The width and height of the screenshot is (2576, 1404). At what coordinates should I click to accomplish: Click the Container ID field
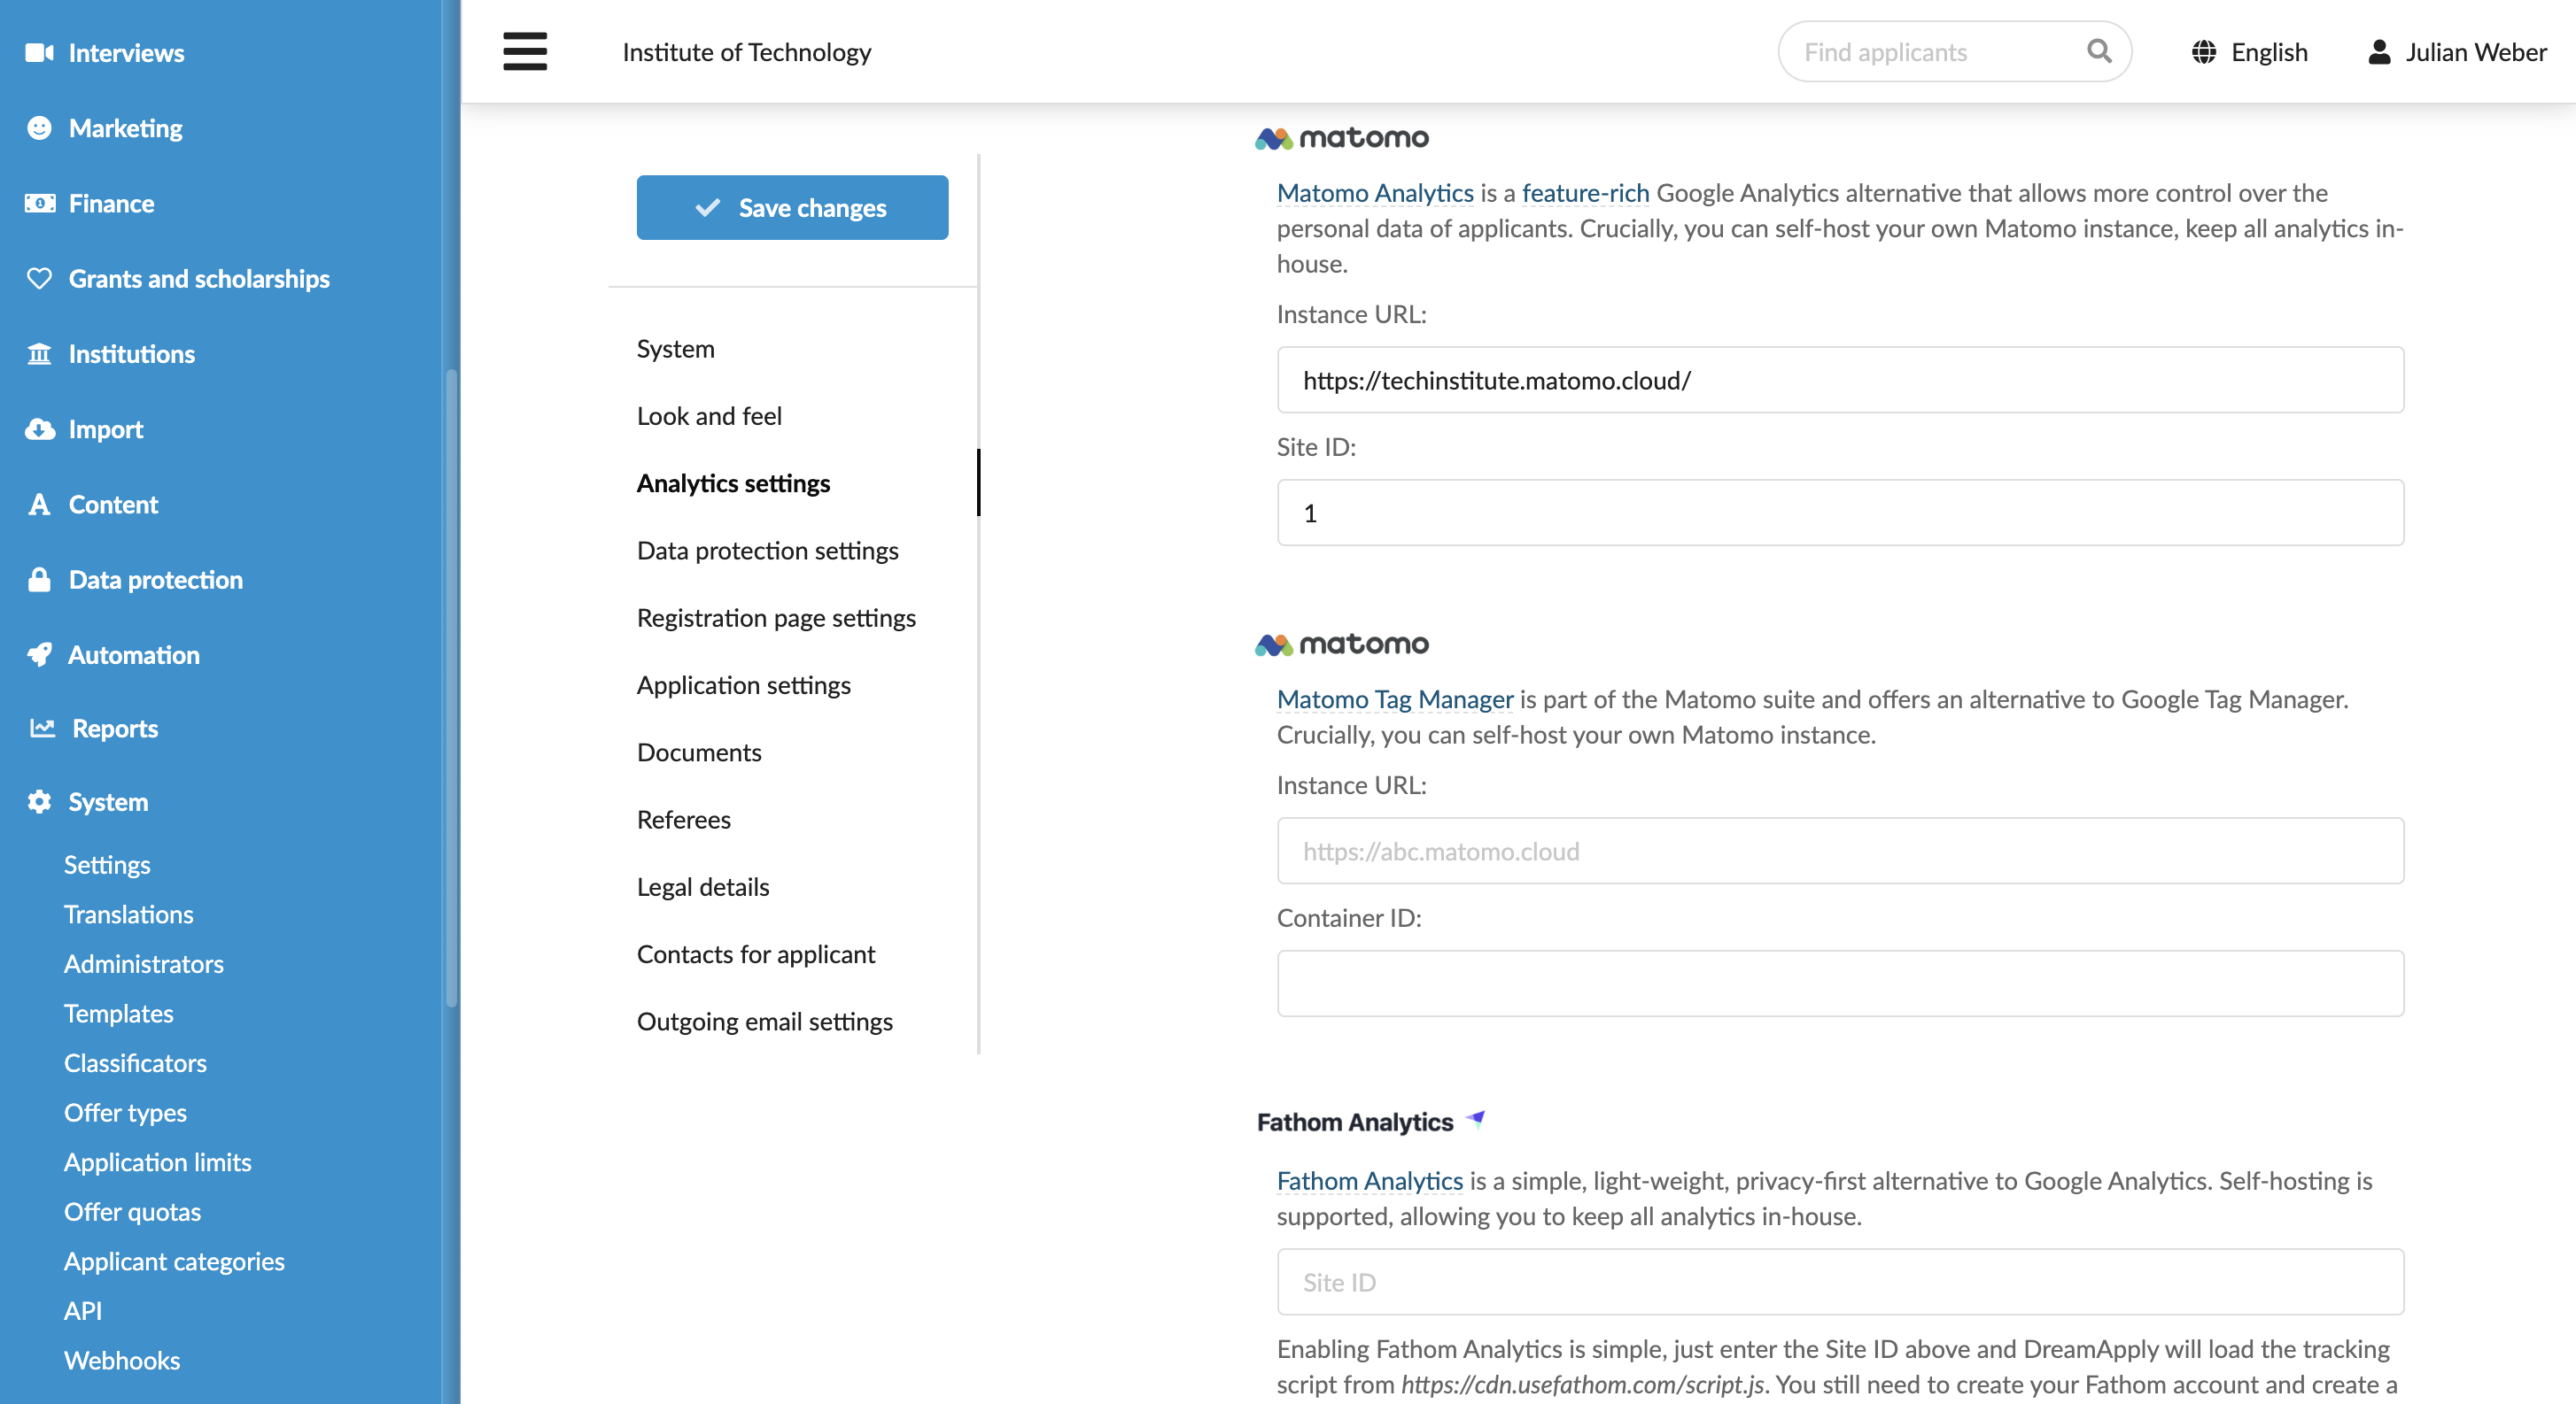1840,984
